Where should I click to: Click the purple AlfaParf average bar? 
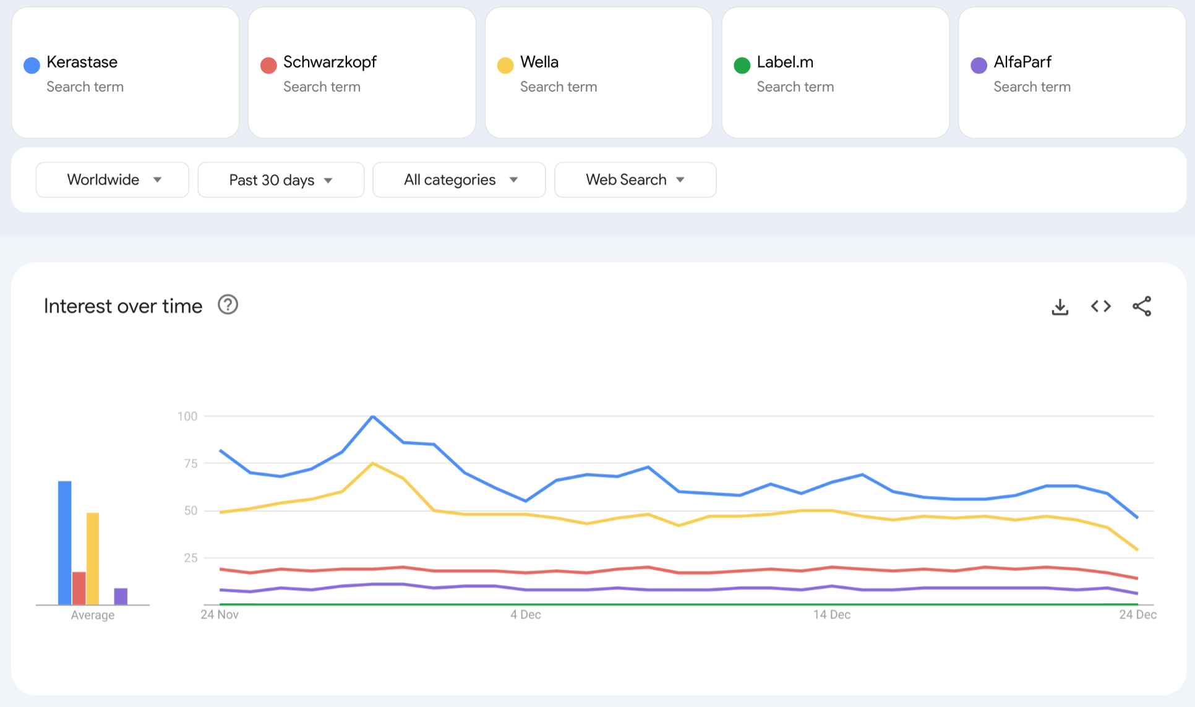pos(121,596)
